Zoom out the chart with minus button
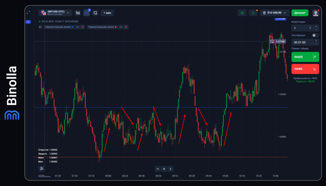 click(x=158, y=169)
